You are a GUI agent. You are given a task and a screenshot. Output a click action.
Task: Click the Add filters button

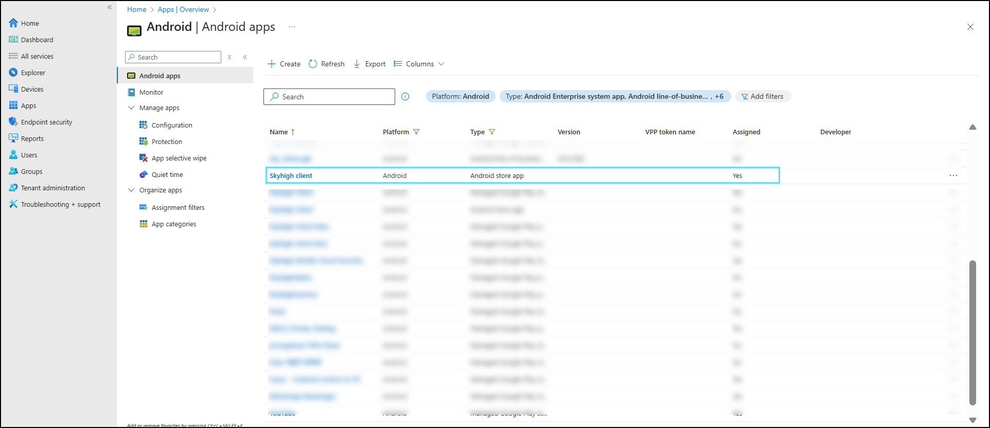(763, 96)
